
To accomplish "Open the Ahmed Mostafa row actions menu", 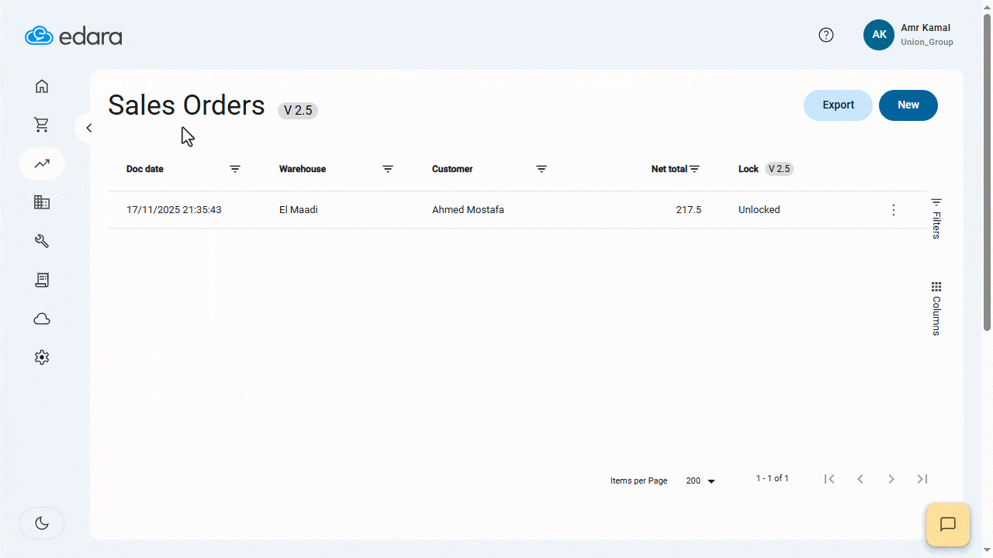I will 894,210.
